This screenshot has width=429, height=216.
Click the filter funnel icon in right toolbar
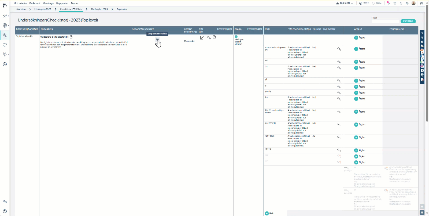pyautogui.click(x=422, y=38)
